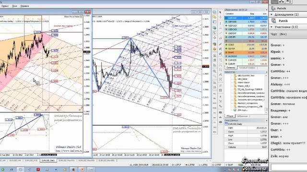Focus the webinar chat message input field
This screenshot has height=172, width=307.
point(289,167)
